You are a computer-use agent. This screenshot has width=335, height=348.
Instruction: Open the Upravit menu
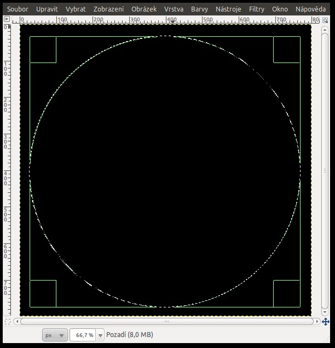coord(47,9)
